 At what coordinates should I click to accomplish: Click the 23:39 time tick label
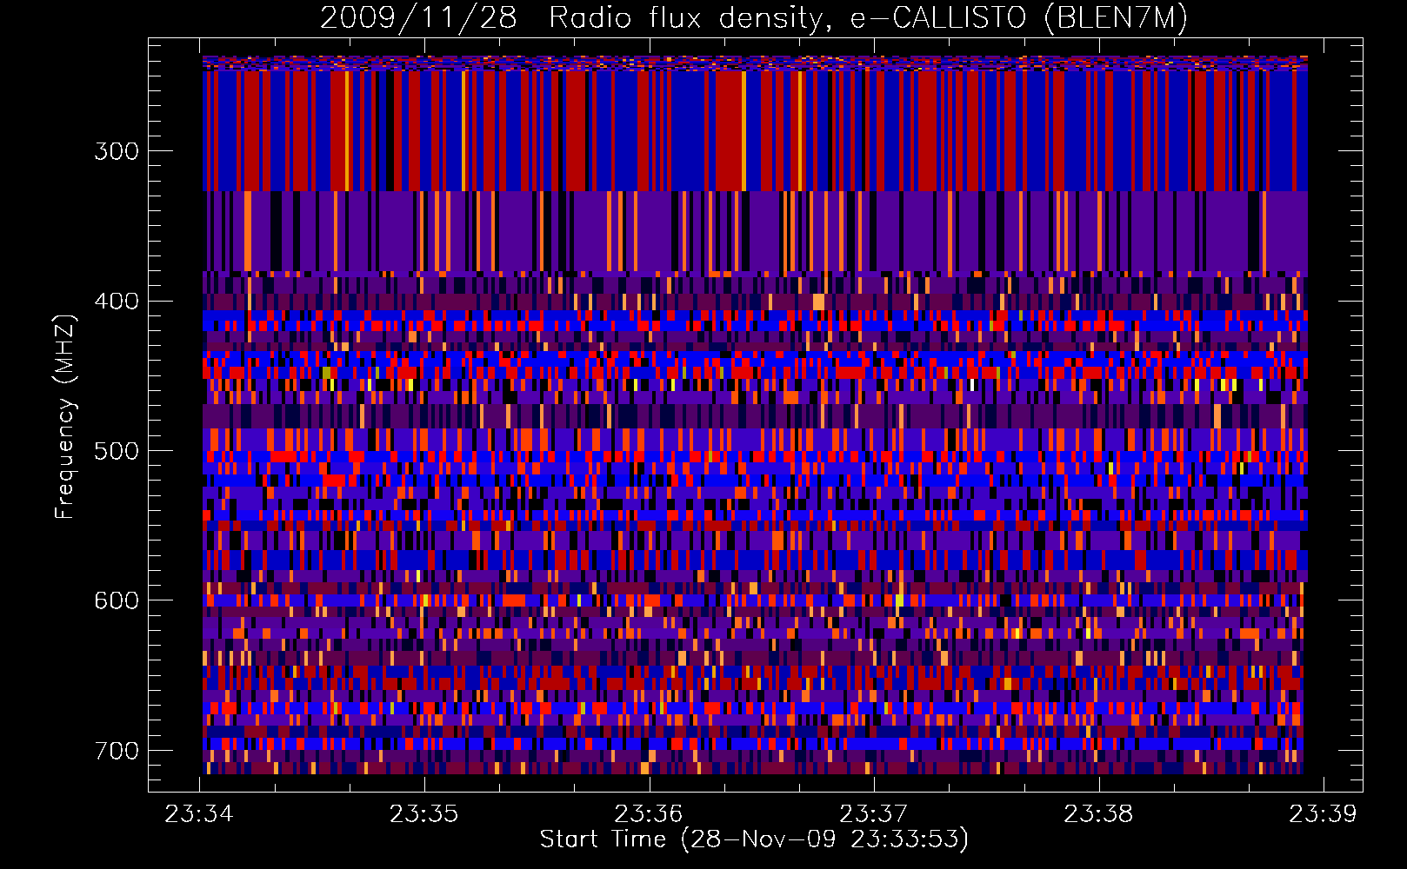1323,814
